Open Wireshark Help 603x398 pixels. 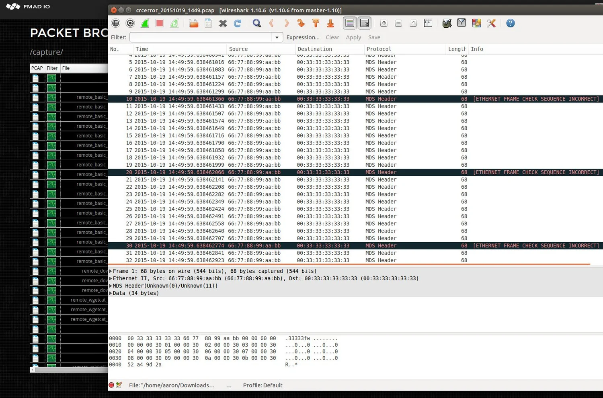[511, 23]
